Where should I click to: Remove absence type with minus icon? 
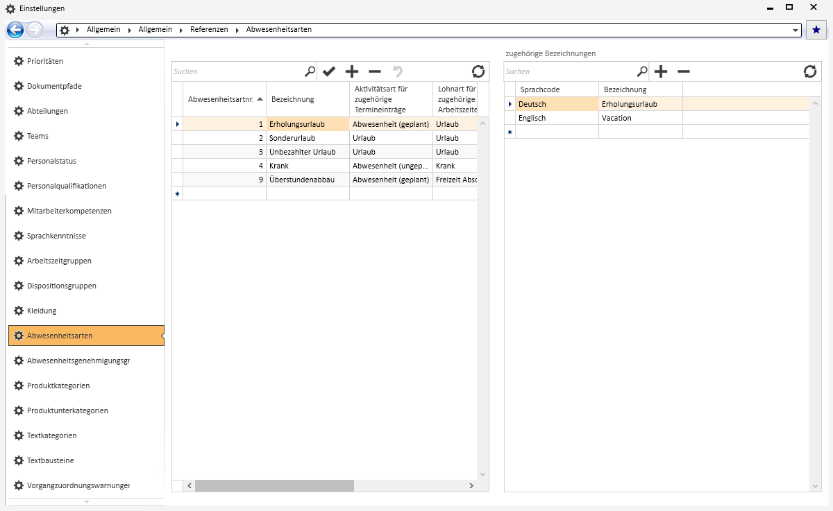375,71
